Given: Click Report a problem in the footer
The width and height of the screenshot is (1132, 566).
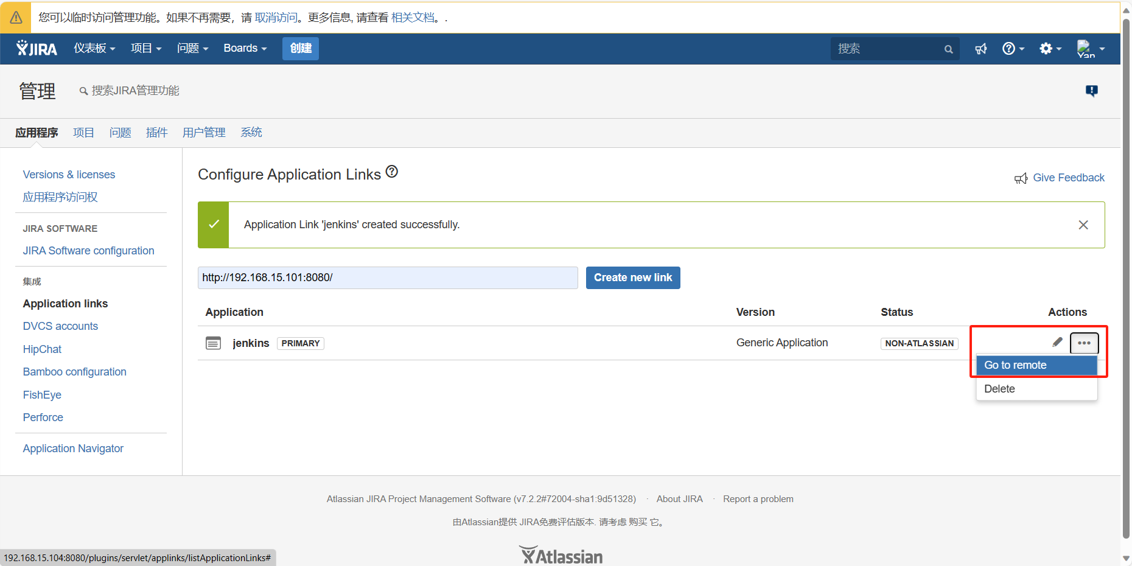Looking at the screenshot, I should click(758, 499).
